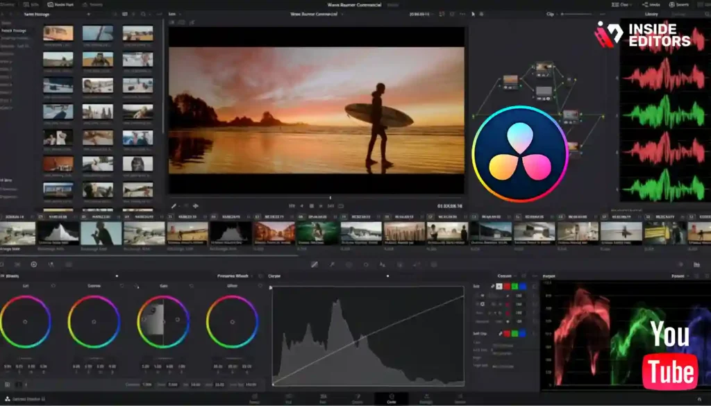Screen dimensions: 711x406
Task: Play the clip in the viewer
Action: point(321,206)
